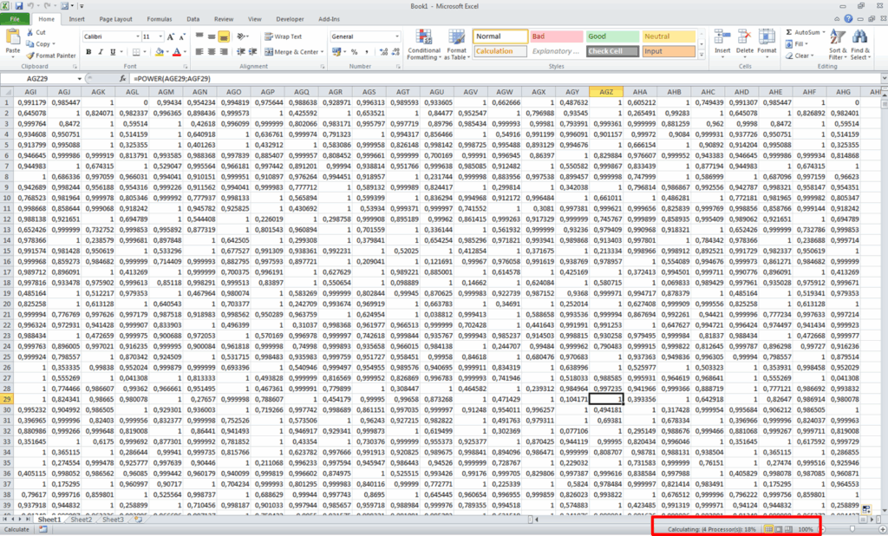Click the Merge & Center button
Screen dimensions: 888x536
(296, 52)
